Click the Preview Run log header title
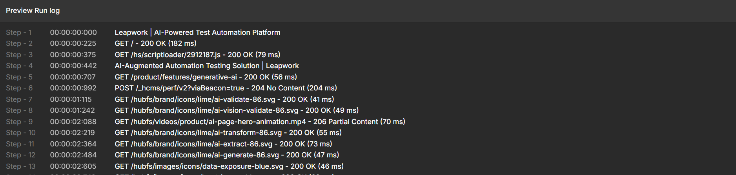Screen dimensions: 736x175 click(x=33, y=11)
